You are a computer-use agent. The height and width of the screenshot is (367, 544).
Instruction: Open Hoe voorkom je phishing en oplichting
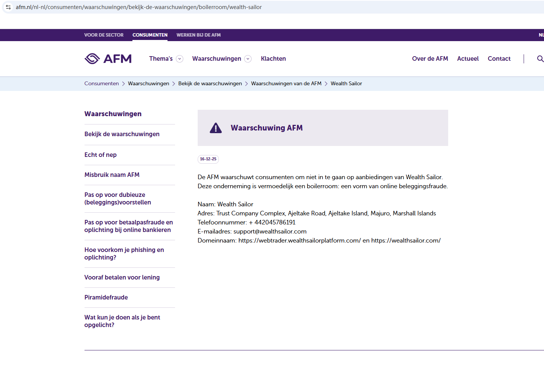pyautogui.click(x=124, y=254)
